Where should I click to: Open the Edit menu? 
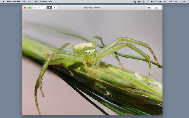tap(29, 1)
